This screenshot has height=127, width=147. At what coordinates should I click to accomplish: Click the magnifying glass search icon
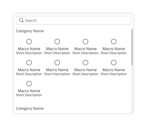(x=21, y=20)
